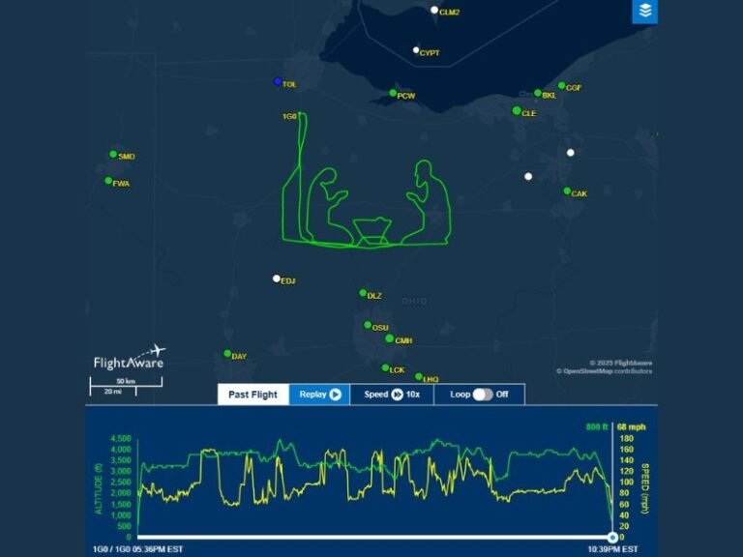
Task: Click the CGF airport marker
Action: point(561,85)
